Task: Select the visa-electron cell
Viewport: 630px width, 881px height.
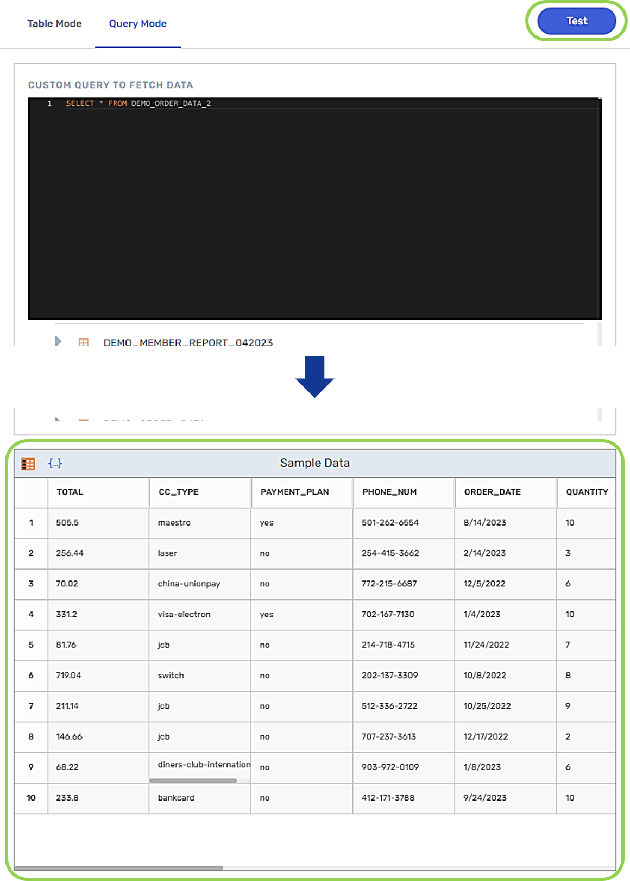Action: click(200, 615)
